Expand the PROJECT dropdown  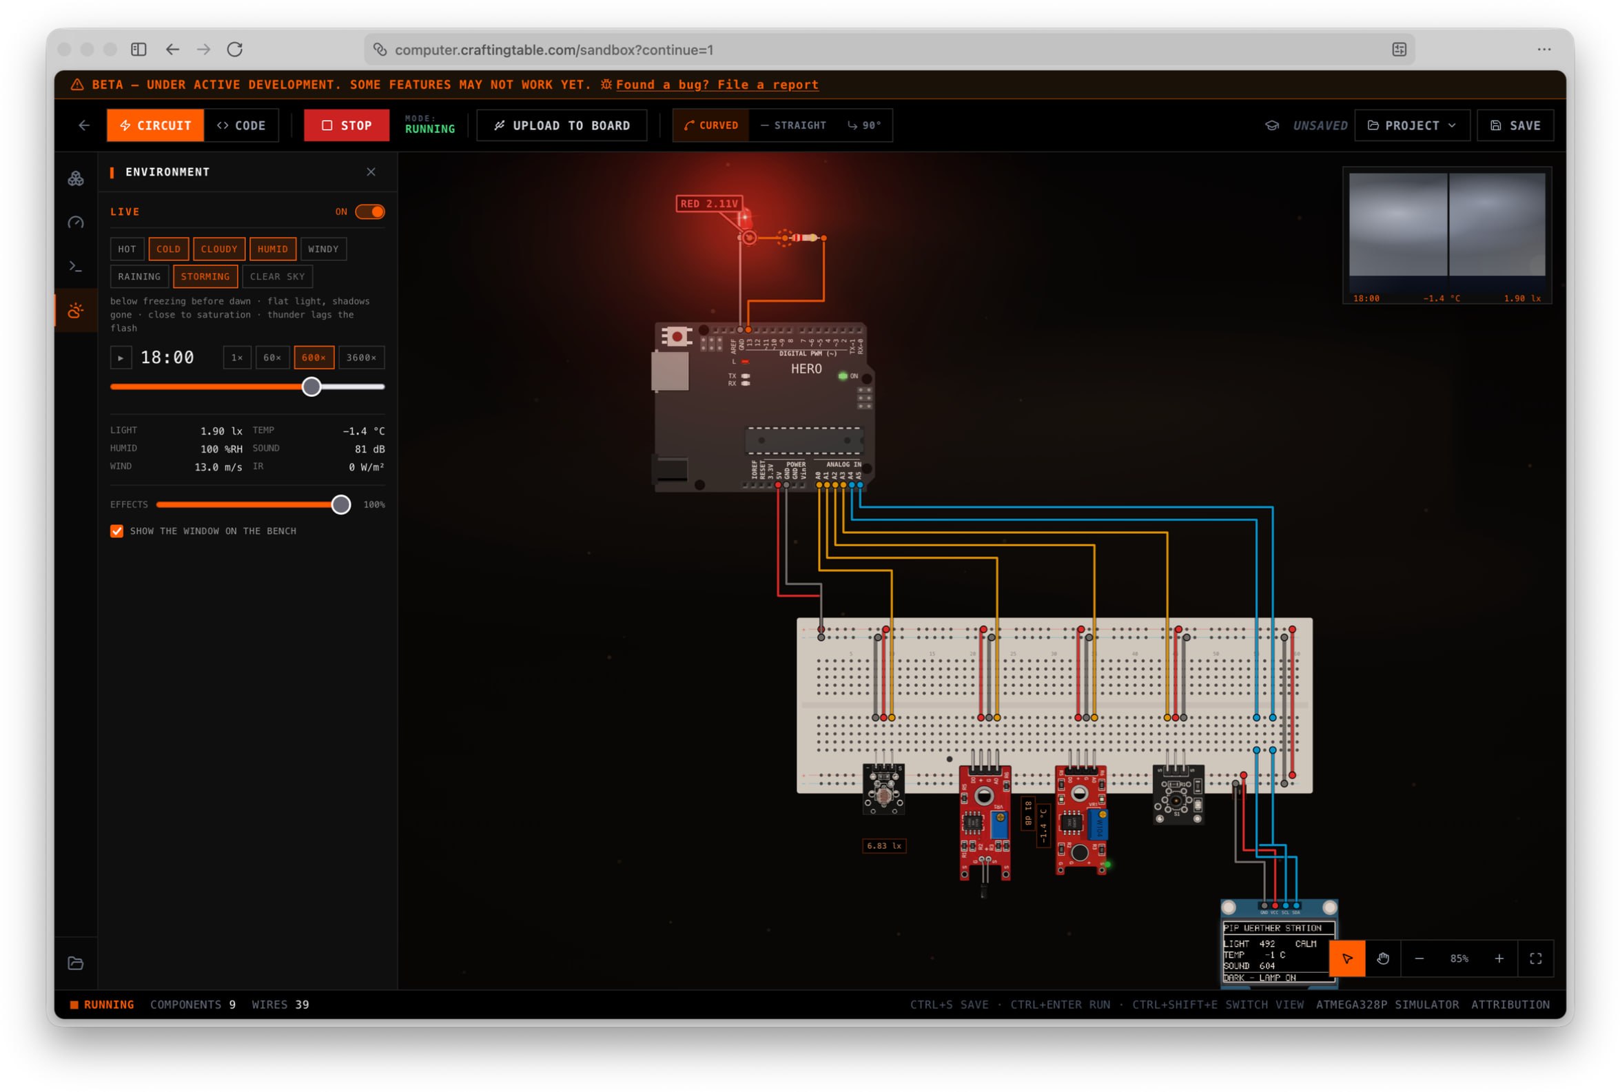(x=1412, y=125)
